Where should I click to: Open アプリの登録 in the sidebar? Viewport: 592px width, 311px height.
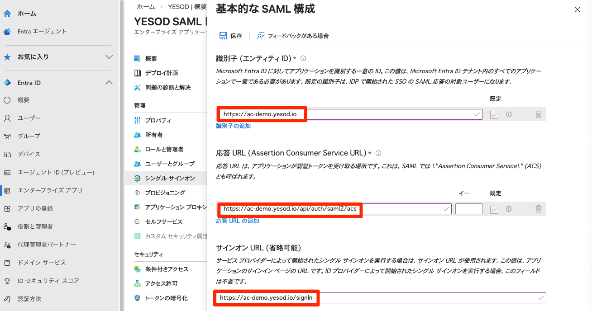(35, 208)
